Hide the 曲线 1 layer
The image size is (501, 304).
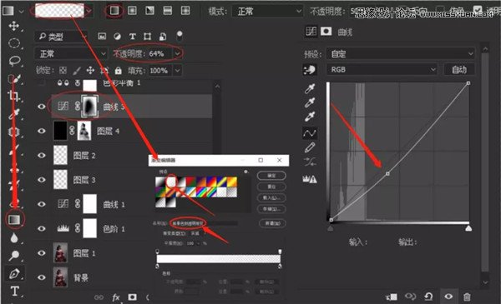[42, 204]
